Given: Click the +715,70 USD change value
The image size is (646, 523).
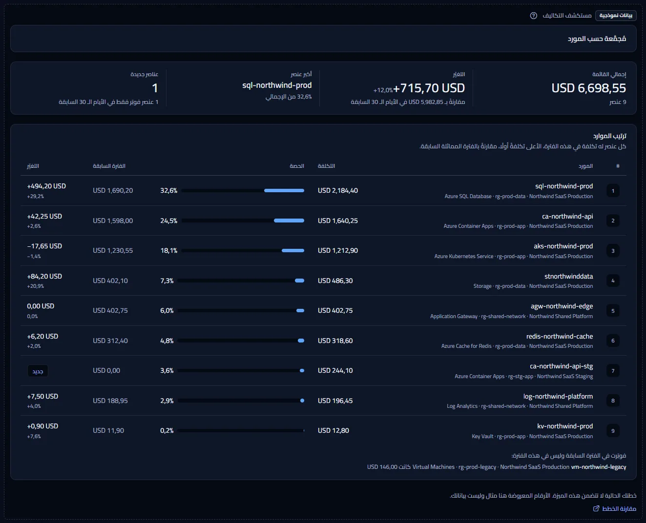Looking at the screenshot, I should (x=429, y=88).
